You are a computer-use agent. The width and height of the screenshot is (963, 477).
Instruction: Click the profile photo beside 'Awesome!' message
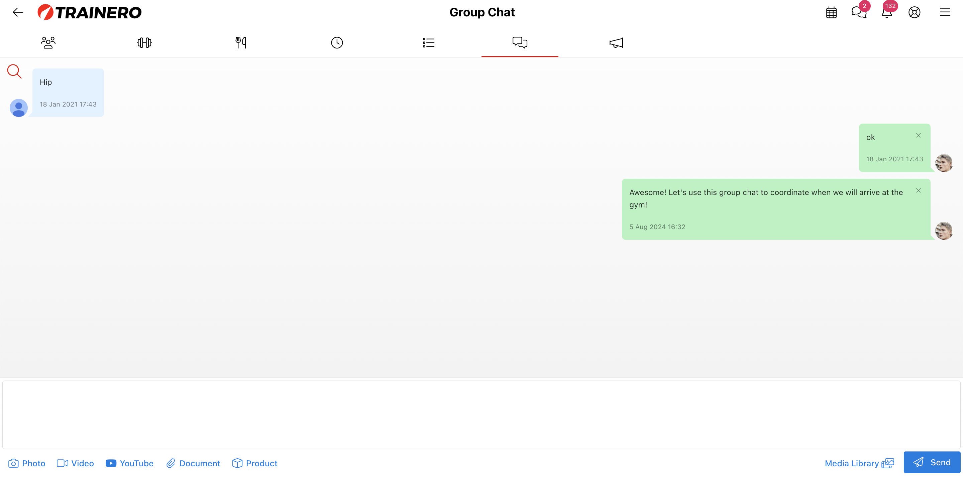click(x=944, y=230)
